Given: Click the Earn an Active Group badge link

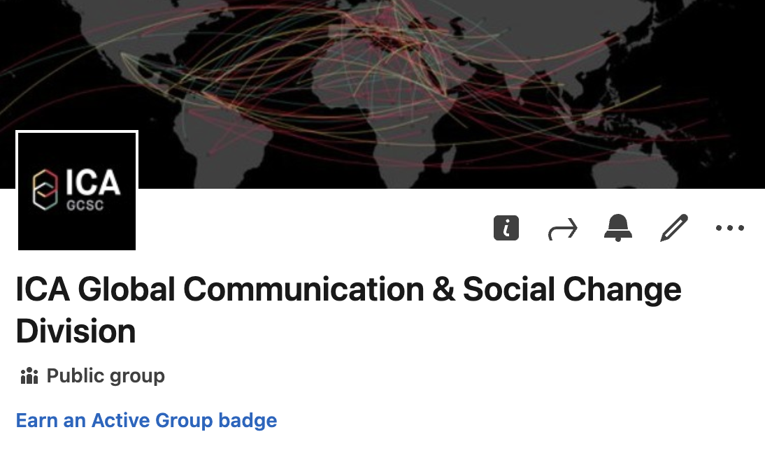Looking at the screenshot, I should [x=147, y=421].
